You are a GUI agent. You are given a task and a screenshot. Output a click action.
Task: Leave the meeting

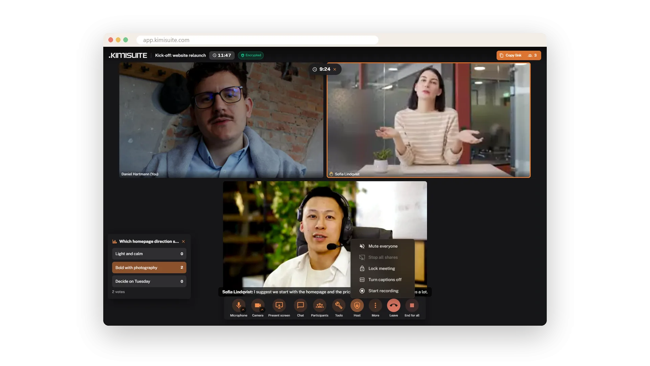click(x=394, y=305)
